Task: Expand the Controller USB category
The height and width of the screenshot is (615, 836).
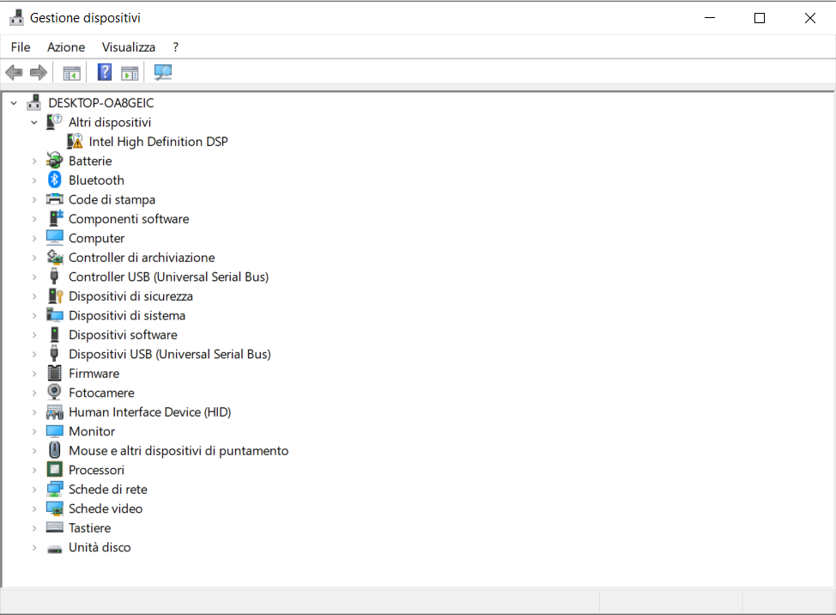Action: tap(34, 277)
